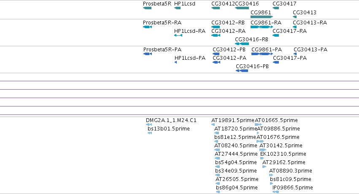Click transcript CG30412-RB label

point(228,23)
